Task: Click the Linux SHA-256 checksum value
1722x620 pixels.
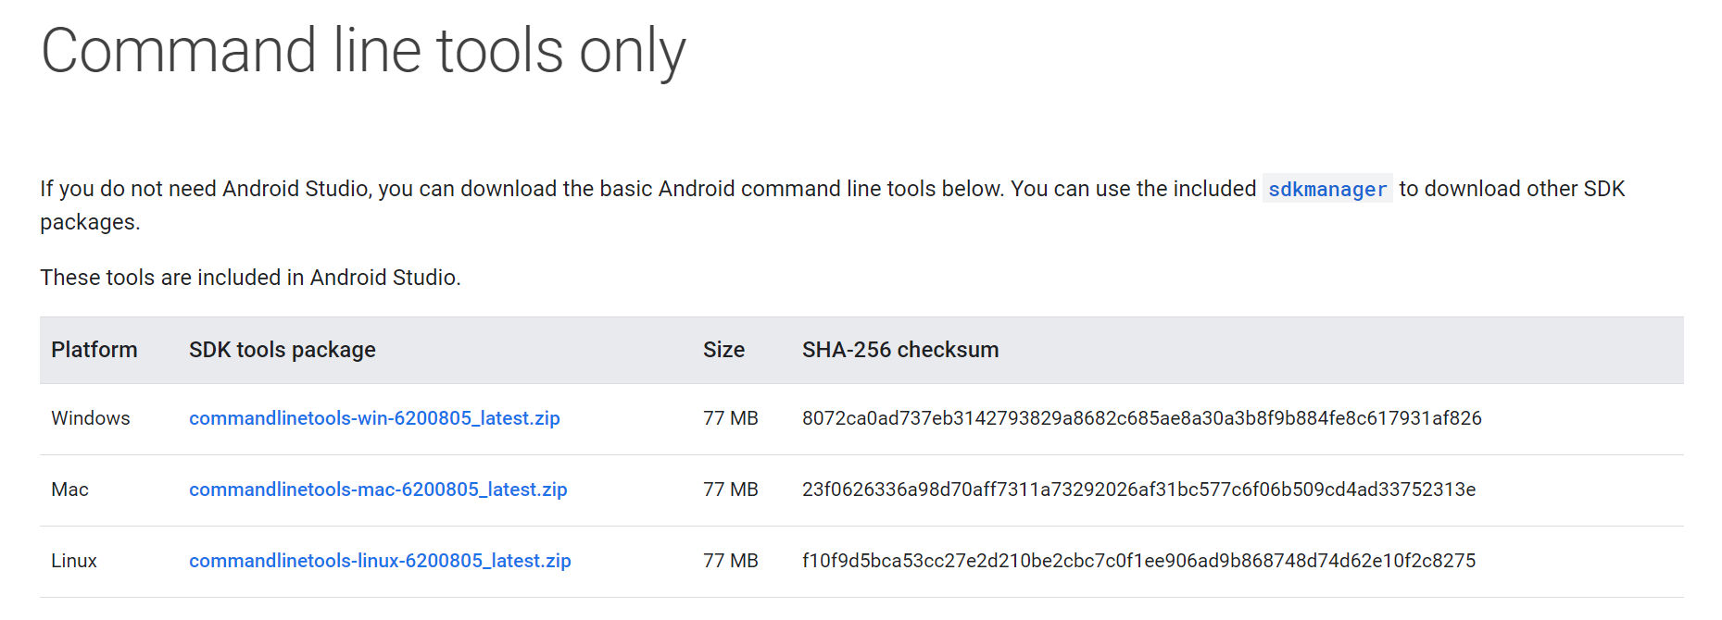Action: [1138, 561]
